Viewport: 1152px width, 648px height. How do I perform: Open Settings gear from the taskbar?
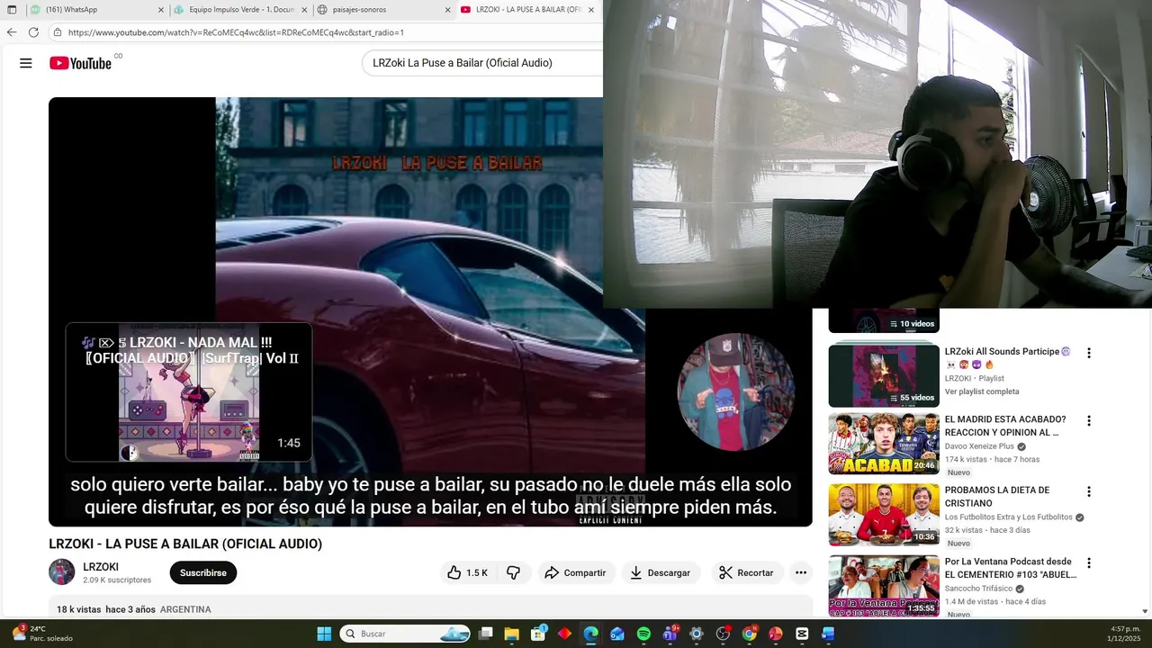point(696,634)
